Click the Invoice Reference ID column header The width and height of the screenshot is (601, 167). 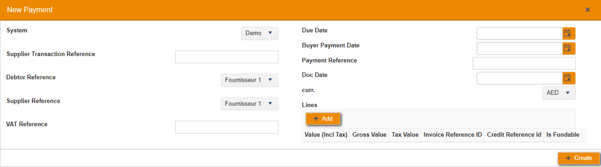[x=453, y=135]
